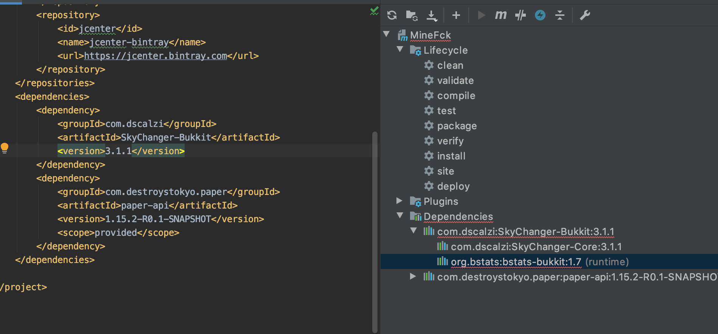Click the opening <dependencies> tag in editor
This screenshot has width=718, height=334.
52,97
